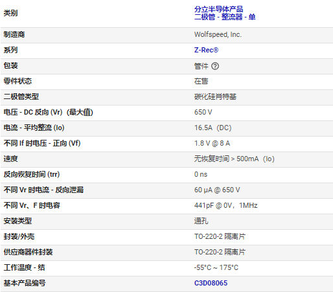Click the 碳化硅肖特基 diode type value
Image resolution: width=333 pixels, height=292 pixels.
[215, 96]
